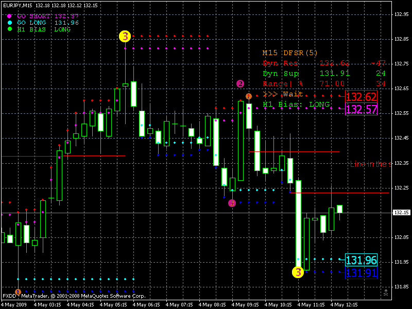This screenshot has width=412, height=309.
Task: Click the 4 May 05:15 time label
Action: [113, 304]
